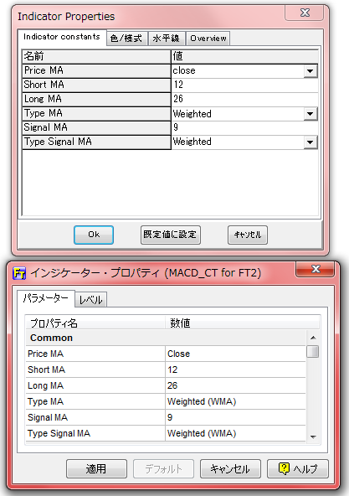Click the FT icon in lower dialog title

(x=19, y=272)
